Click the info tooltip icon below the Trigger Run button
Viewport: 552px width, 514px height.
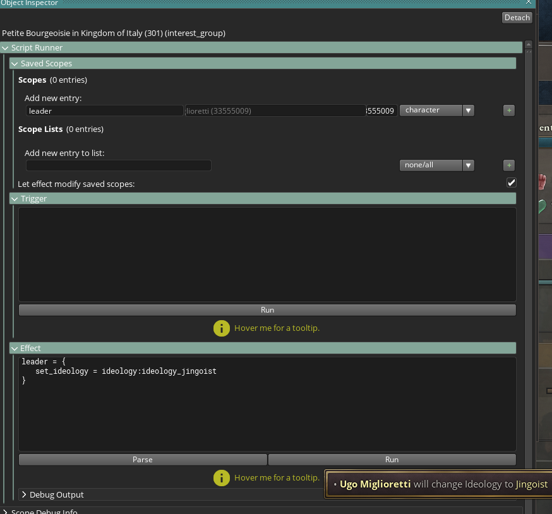[x=222, y=328]
